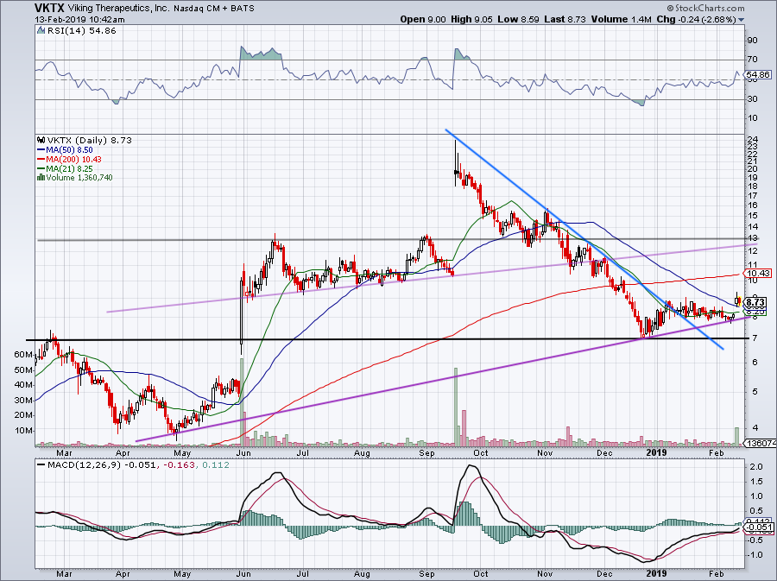Click the candlestick icon beside VKTX (Daily)
The height and width of the screenshot is (581, 777).
(x=41, y=140)
